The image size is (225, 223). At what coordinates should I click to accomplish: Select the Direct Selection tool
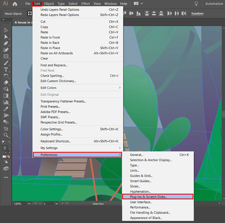[x=6, y=37]
